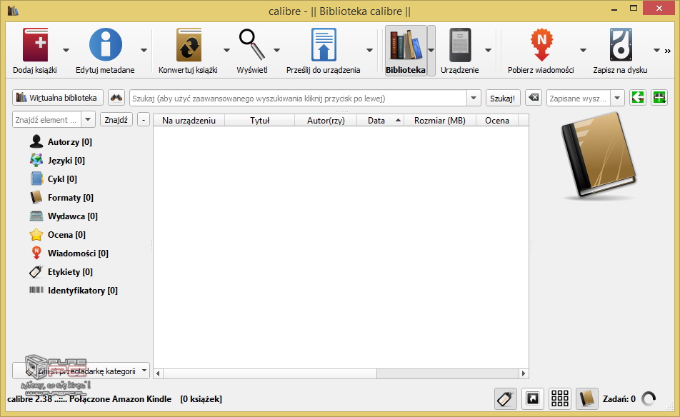The height and width of the screenshot is (417, 680).
Task: Open Zapisane wyszukiwania dropdown arrow
Action: (617, 98)
